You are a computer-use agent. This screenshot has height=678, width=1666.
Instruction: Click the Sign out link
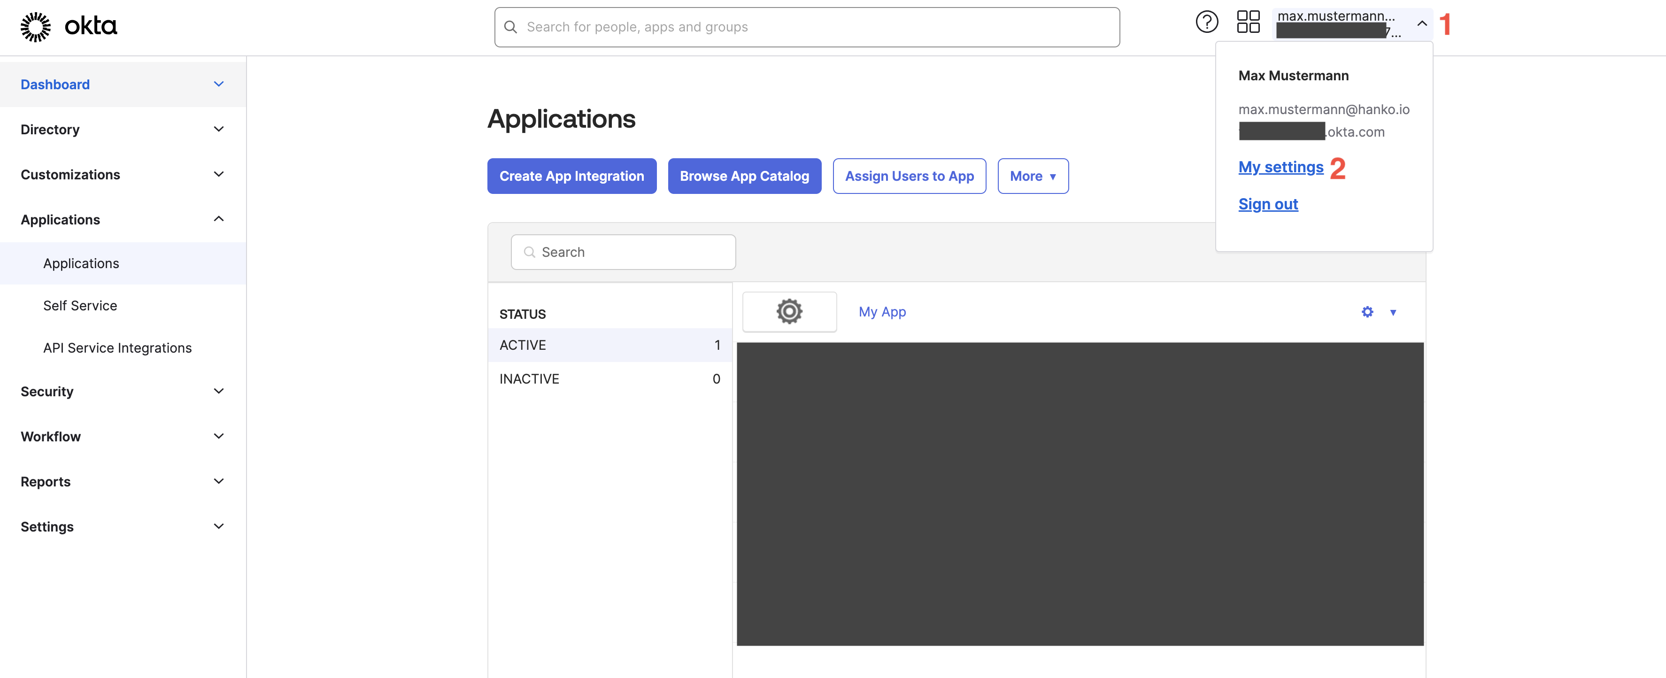coord(1268,204)
